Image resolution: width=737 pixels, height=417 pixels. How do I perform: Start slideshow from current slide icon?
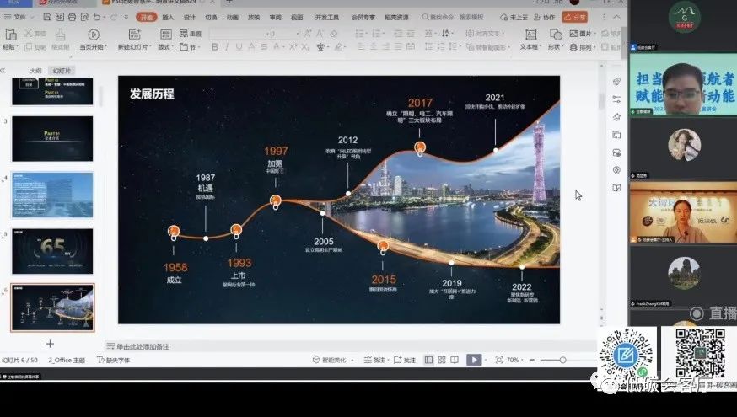pyautogui.click(x=93, y=36)
